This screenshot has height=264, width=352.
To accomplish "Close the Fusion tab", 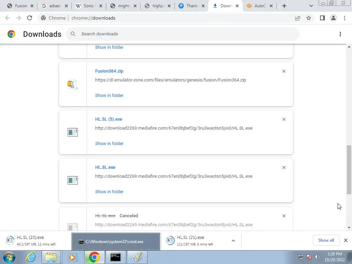I will pyautogui.click(x=32, y=6).
